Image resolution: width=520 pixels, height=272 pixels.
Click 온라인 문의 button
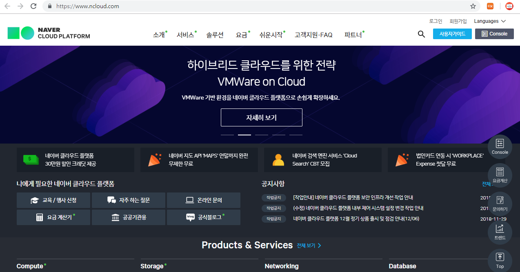pos(204,200)
